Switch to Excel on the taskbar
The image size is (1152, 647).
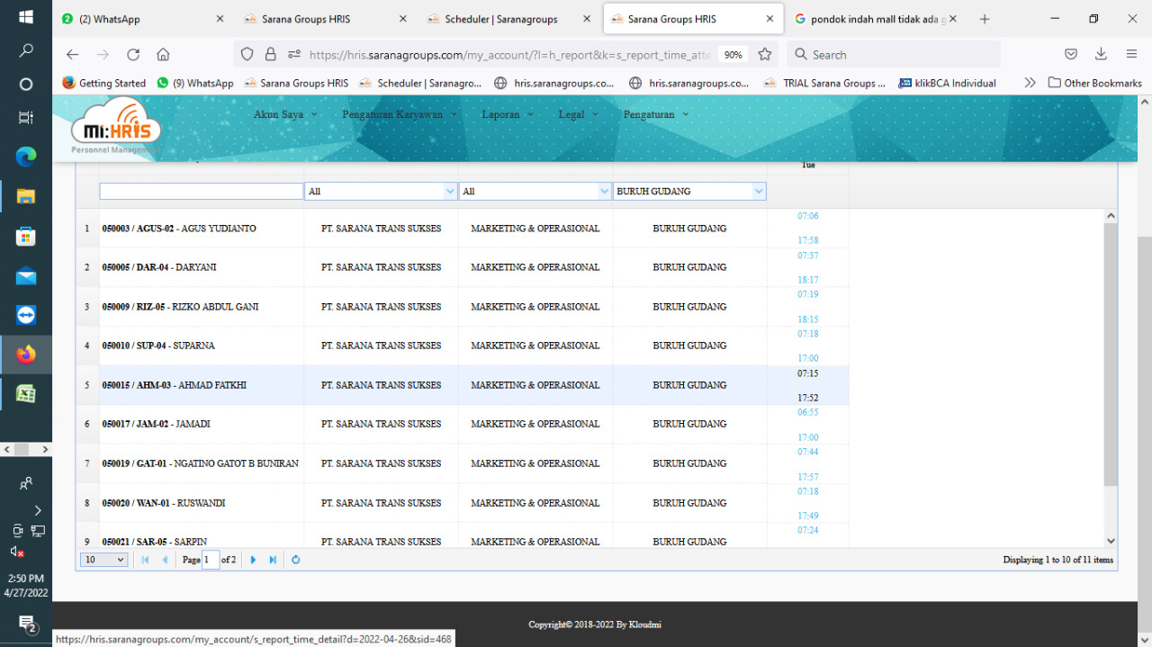pyautogui.click(x=26, y=393)
